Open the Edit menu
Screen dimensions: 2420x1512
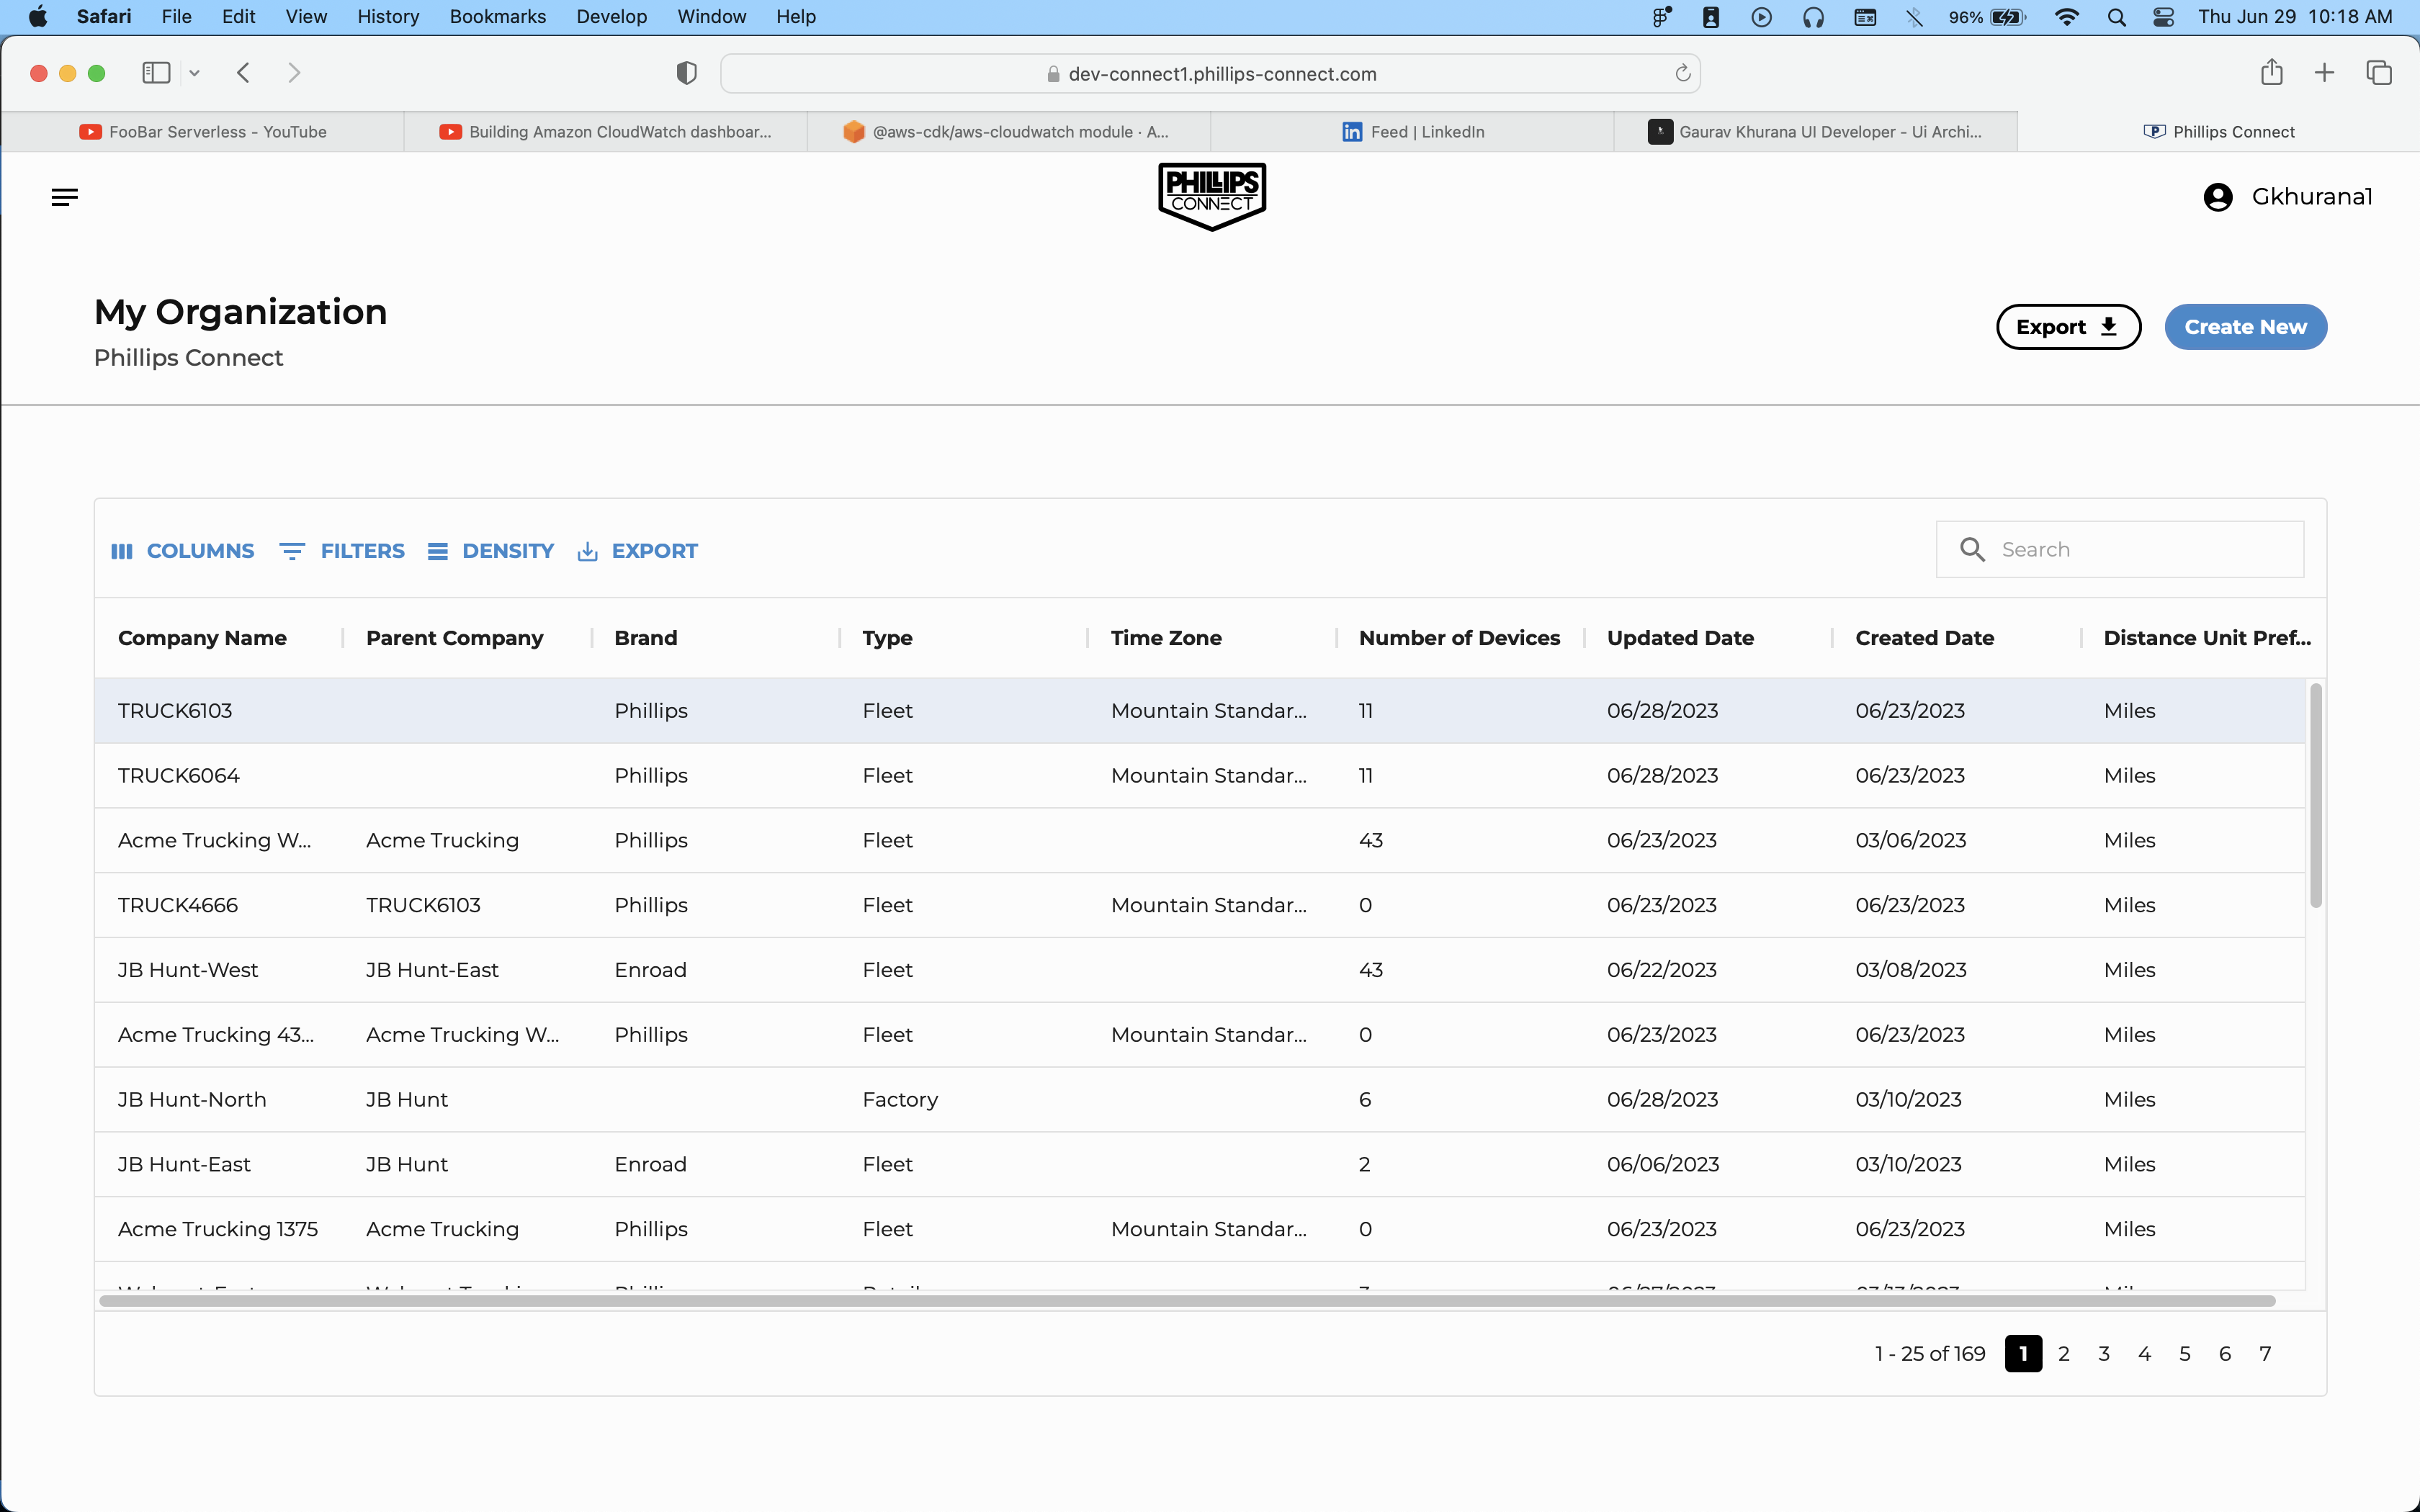pos(238,17)
